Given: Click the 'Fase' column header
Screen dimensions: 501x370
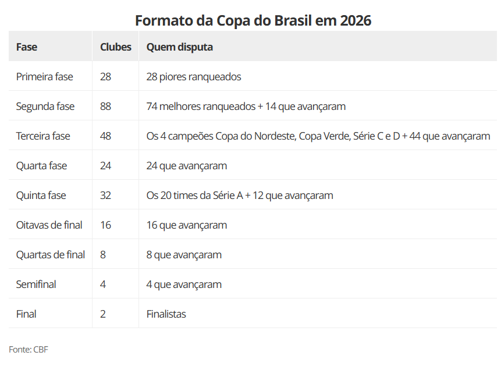Looking at the screenshot, I should click(x=27, y=47).
